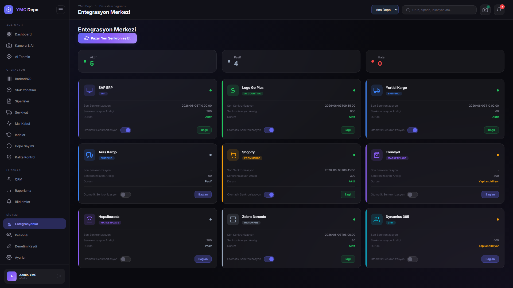Click the Hata 0 summary card
Image resolution: width=513 pixels, height=288 pixels.
(x=435, y=61)
